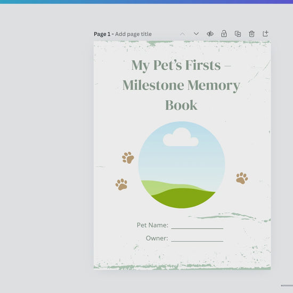
Task: Duplicate the page with the copy icon
Action: pyautogui.click(x=238, y=34)
